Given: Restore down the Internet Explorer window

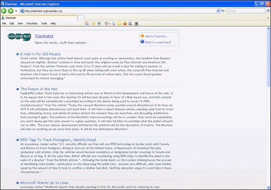Looking at the screenshot, I should (x=263, y=4).
